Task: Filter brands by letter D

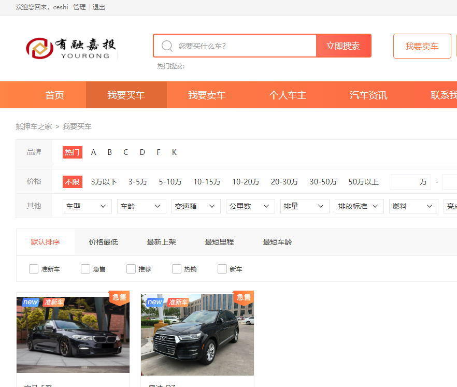Action: pyautogui.click(x=142, y=152)
